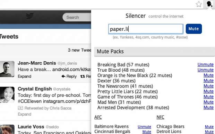Click the Mad Men (31 mutes) text
Viewport: 215px width, 134px height.
coord(119,102)
